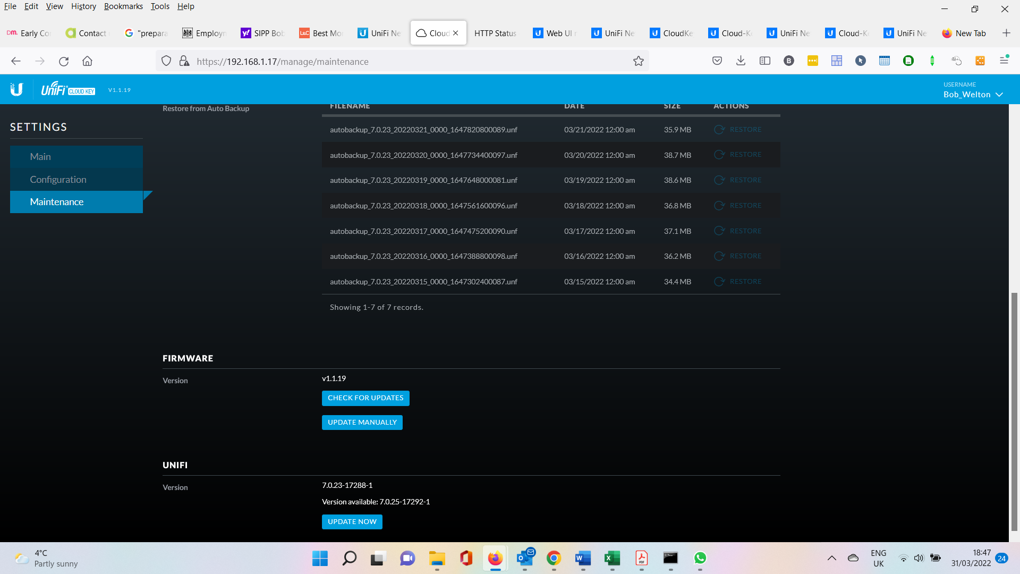Select Maintenance in settings sidebar
Image resolution: width=1020 pixels, height=574 pixels.
coord(76,202)
